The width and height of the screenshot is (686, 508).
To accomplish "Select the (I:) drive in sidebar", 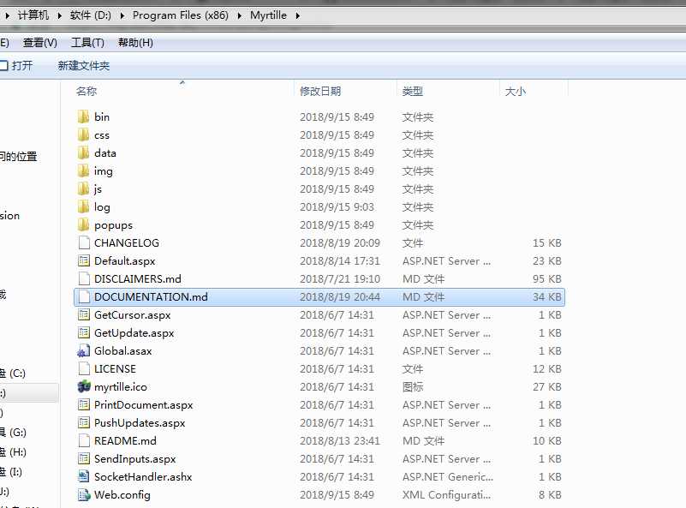I will click(x=11, y=472).
